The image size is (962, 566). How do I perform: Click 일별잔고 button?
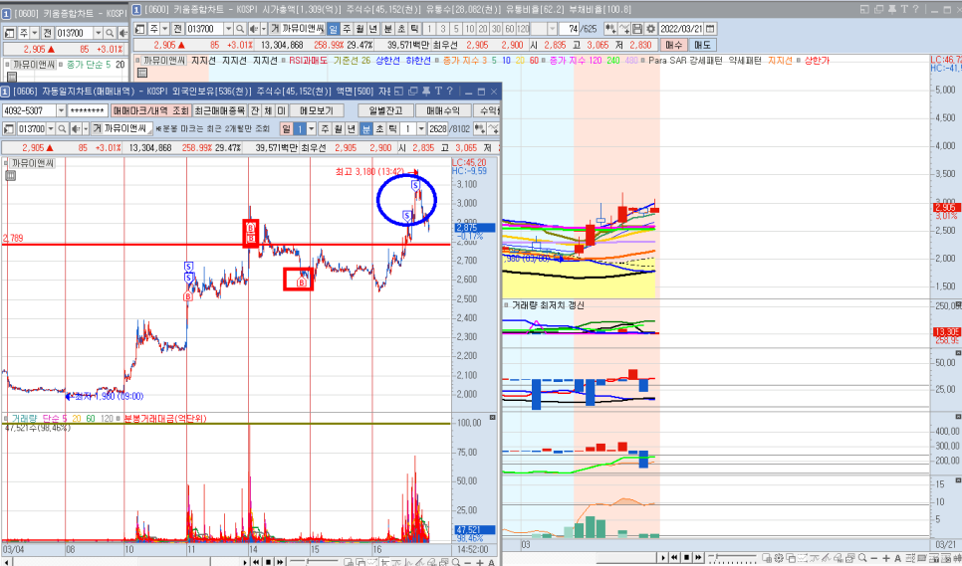385,110
